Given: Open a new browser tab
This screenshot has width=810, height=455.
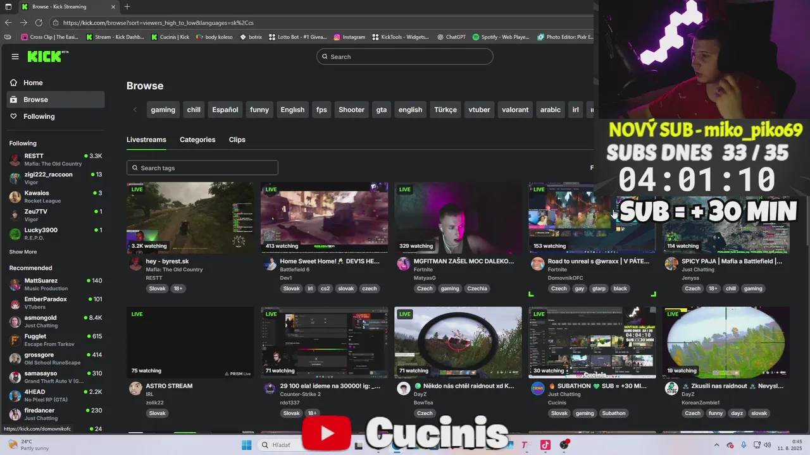Looking at the screenshot, I should 127,6.
